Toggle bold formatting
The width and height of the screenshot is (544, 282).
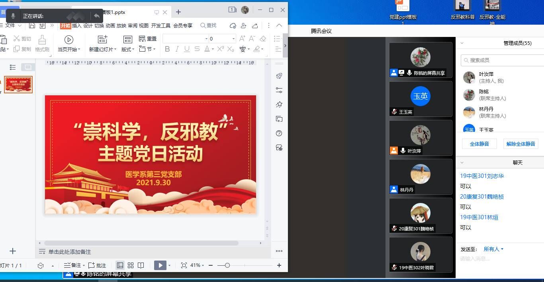click(167, 49)
